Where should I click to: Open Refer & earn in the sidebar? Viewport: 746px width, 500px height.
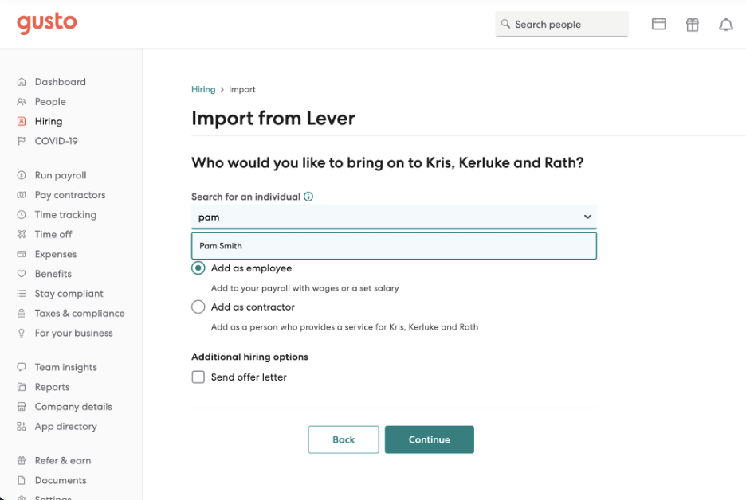coord(63,460)
